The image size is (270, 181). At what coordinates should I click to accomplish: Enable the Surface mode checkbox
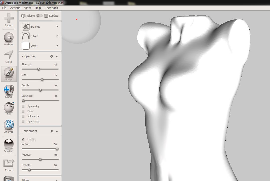46,16
